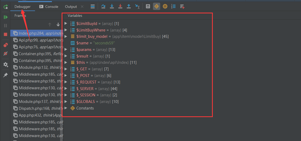301x141 pixels.
Task: Expand $limit_buy_model object
Action: tap(66, 36)
